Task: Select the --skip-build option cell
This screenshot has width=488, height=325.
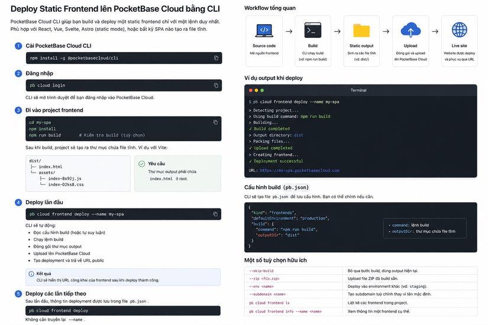Action: point(293,271)
